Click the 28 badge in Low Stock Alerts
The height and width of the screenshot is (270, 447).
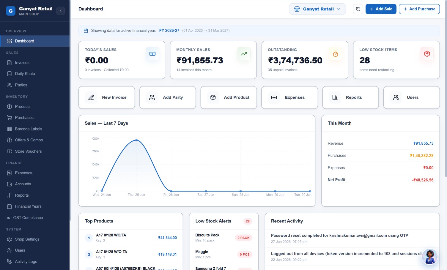tap(248, 221)
